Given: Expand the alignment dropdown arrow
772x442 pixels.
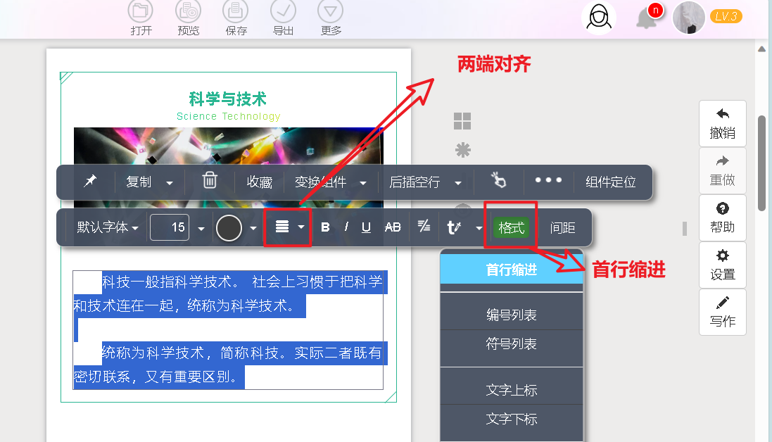Looking at the screenshot, I should click(301, 227).
